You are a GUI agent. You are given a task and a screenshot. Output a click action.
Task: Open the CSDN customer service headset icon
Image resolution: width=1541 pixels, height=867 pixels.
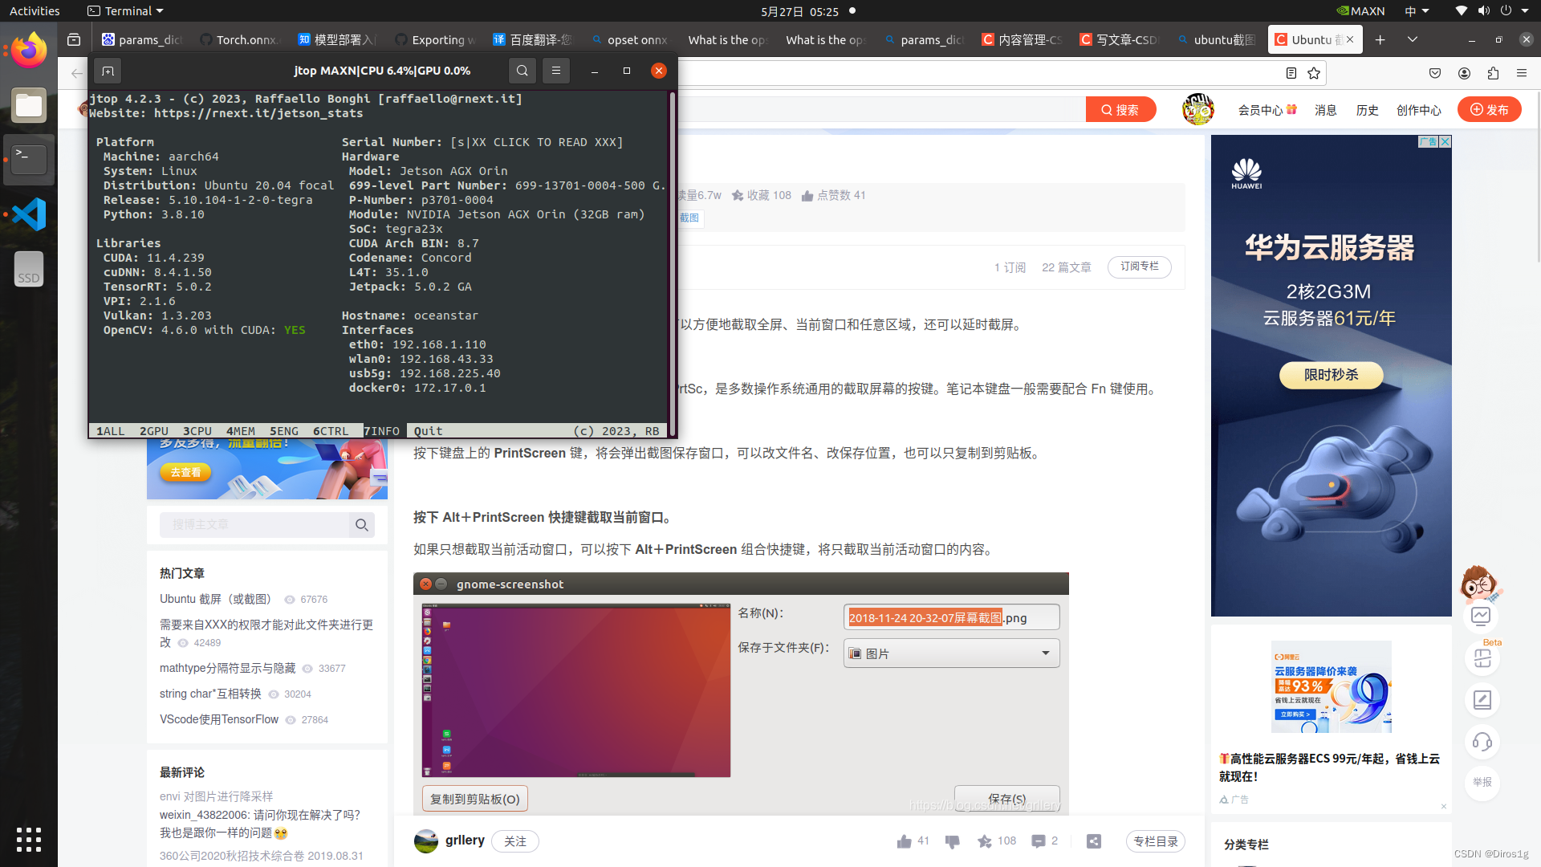tap(1482, 742)
